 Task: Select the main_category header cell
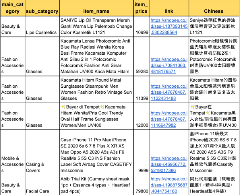[x=13, y=8]
